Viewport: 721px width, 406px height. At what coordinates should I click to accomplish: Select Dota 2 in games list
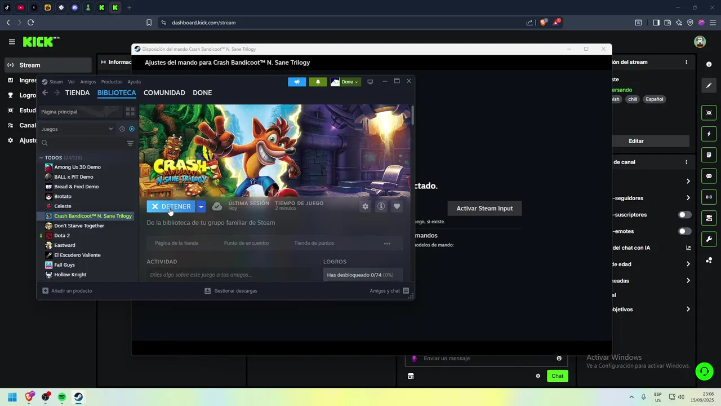[62, 236]
